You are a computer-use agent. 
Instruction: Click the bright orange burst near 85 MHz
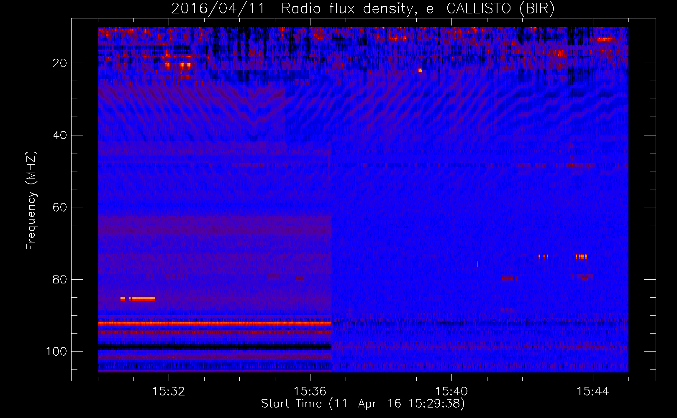coord(143,299)
